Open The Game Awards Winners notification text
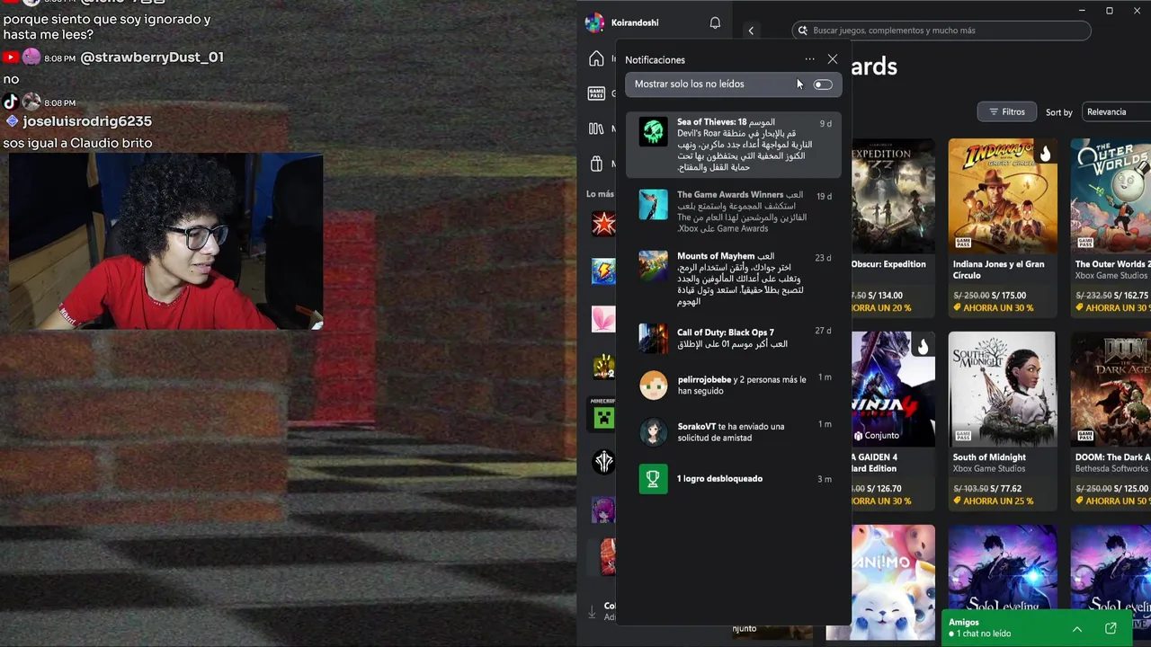Image resolution: width=1151 pixels, height=647 pixels. [x=742, y=212]
